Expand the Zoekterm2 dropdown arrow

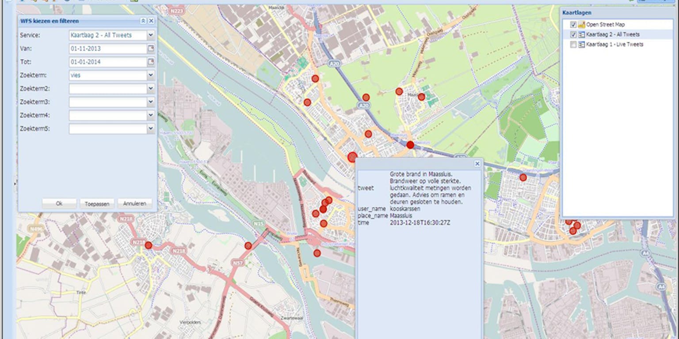coord(151,89)
